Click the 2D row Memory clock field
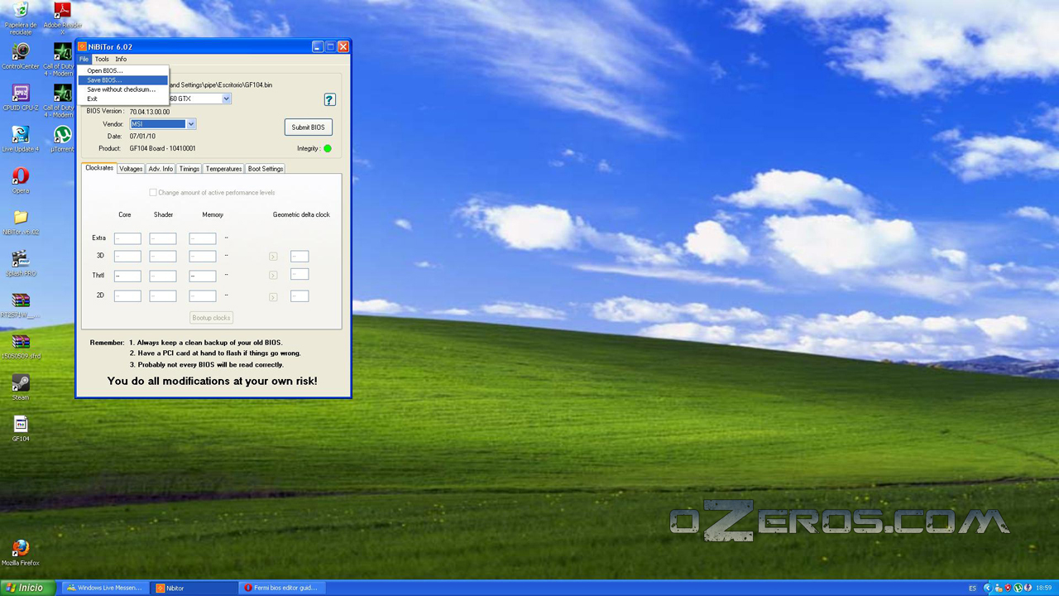This screenshot has width=1059, height=596. (x=203, y=296)
